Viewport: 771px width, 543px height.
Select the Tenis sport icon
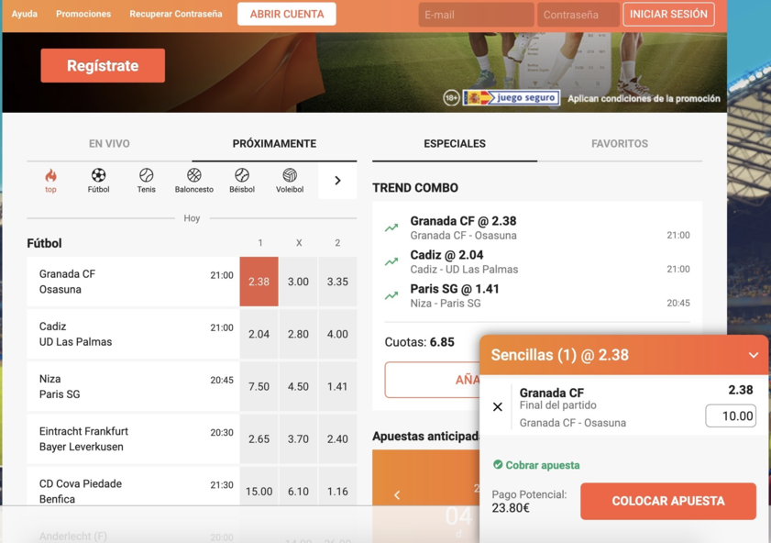click(146, 180)
